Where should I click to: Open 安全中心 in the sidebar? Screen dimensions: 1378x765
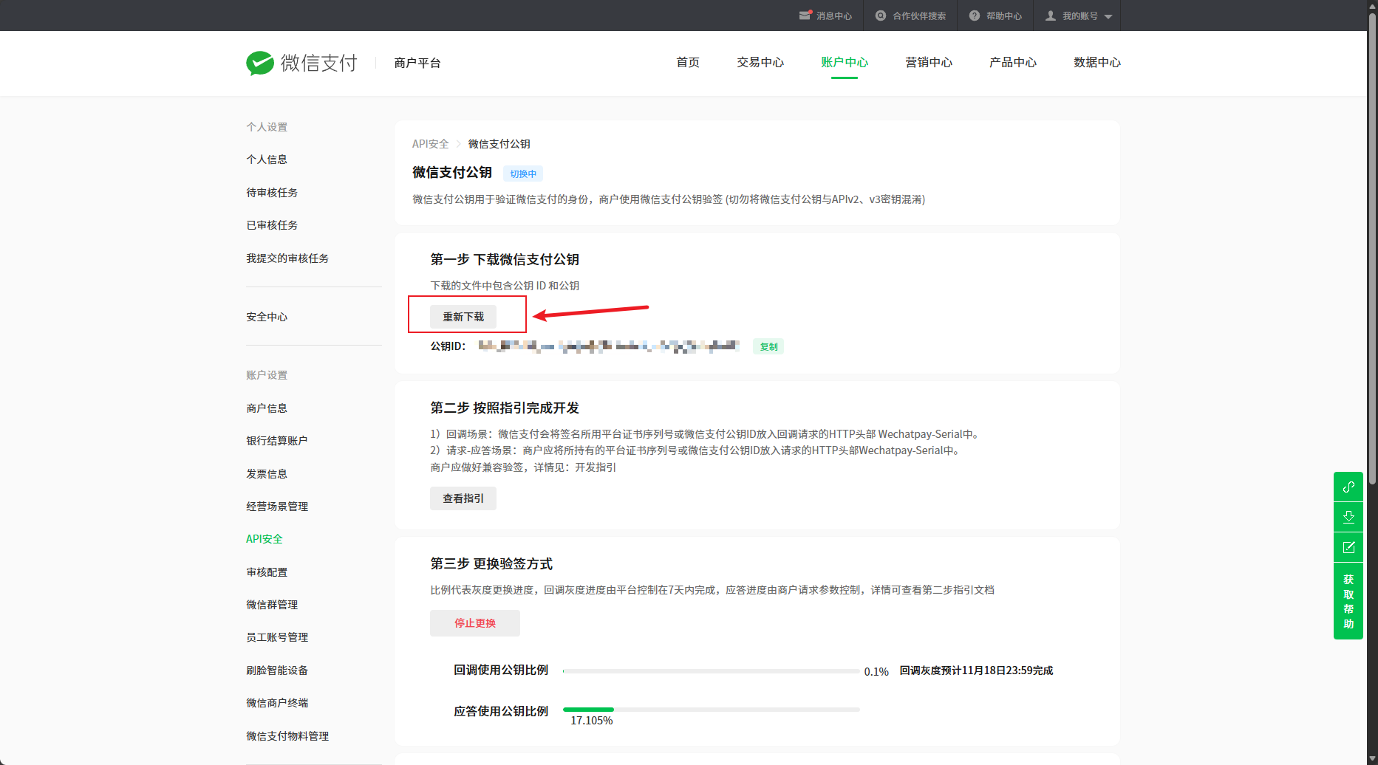(x=267, y=317)
